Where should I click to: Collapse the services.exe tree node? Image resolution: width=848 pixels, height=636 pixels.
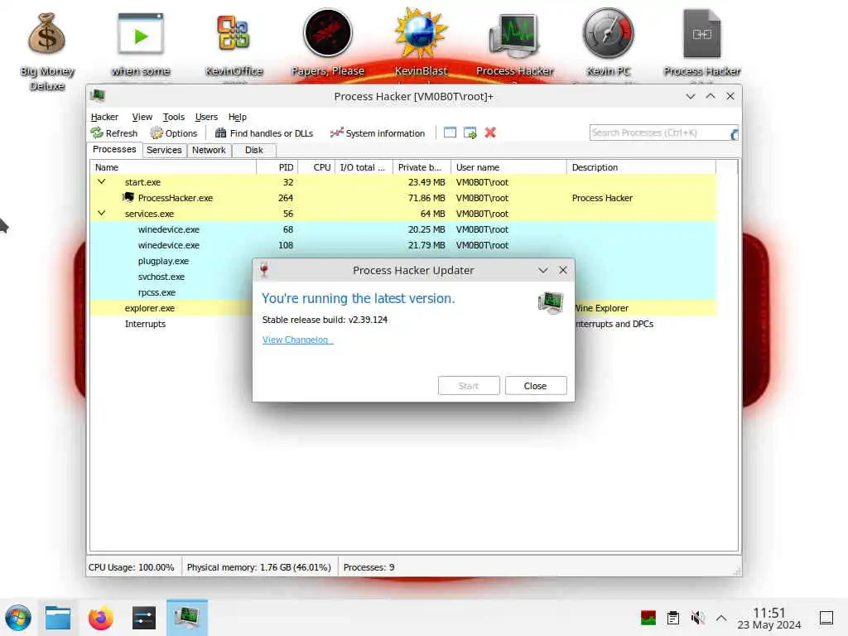[101, 213]
